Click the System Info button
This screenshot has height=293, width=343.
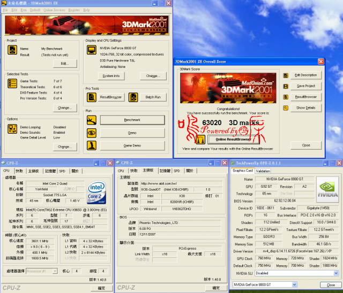(x=111, y=76)
